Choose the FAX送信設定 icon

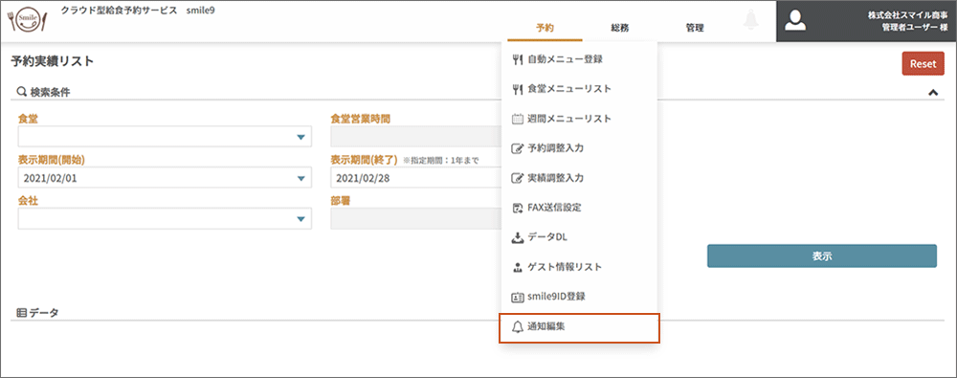coord(518,208)
